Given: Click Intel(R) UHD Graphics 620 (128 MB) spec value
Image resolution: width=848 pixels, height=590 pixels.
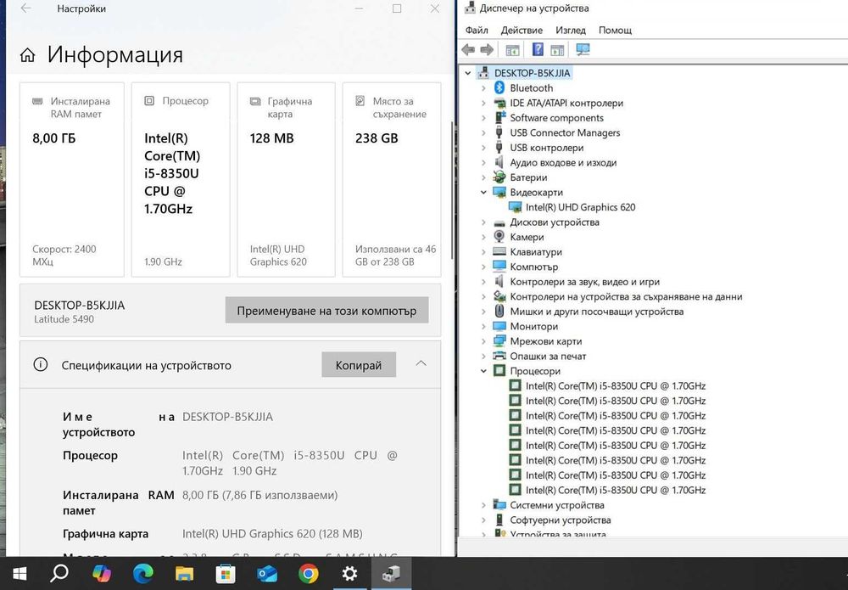Looking at the screenshot, I should (x=272, y=534).
